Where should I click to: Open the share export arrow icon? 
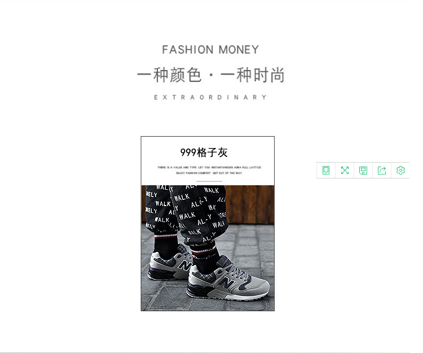[382, 171]
